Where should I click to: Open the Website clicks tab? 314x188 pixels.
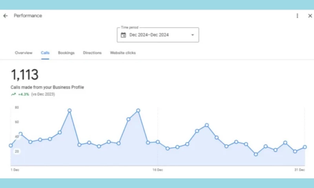click(x=123, y=53)
